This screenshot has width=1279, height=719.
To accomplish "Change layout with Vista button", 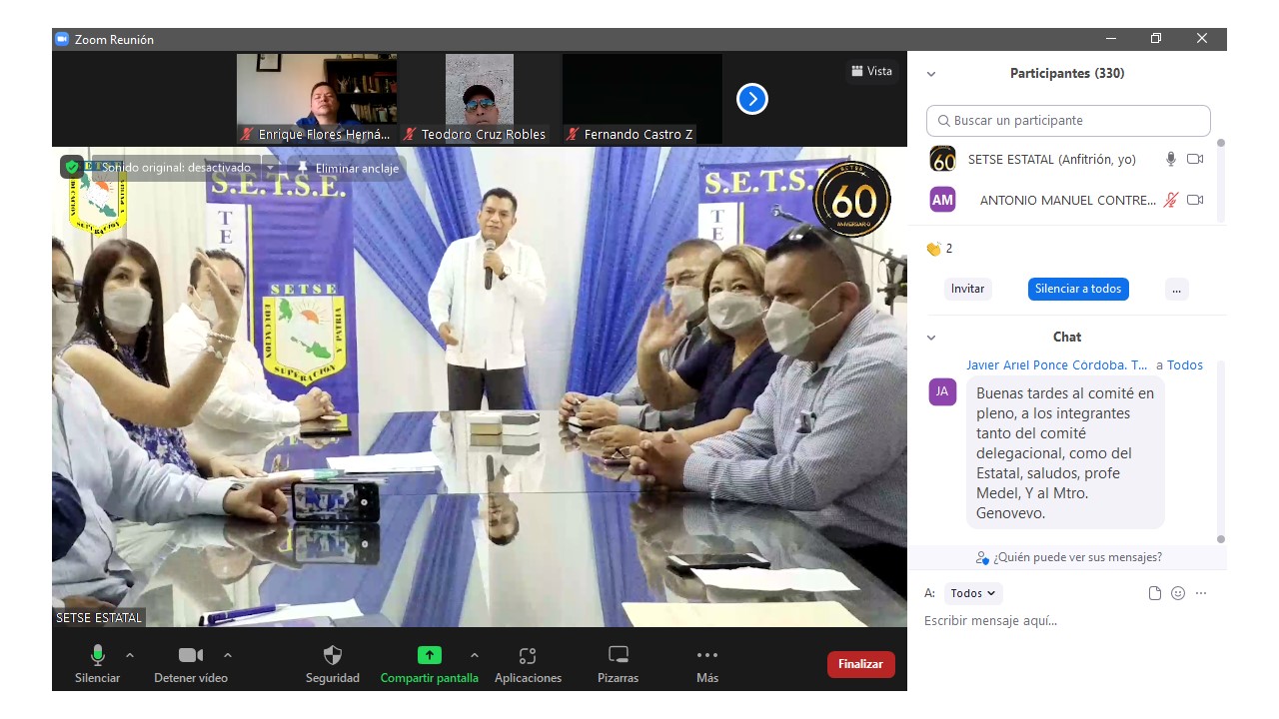I will click(x=871, y=71).
